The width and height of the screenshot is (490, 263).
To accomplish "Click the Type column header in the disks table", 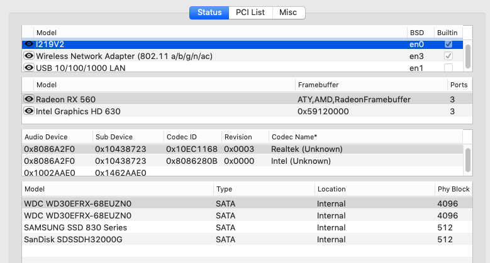I will [264, 189].
